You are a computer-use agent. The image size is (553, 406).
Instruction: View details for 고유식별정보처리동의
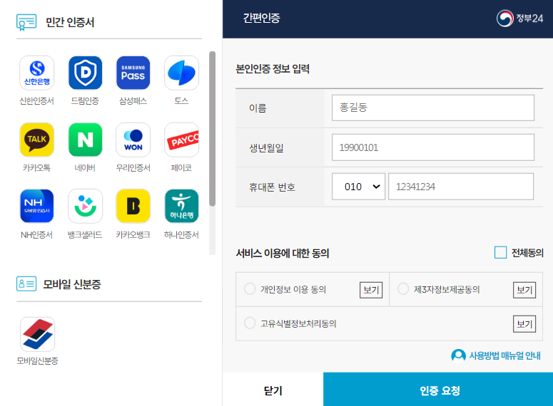point(524,324)
